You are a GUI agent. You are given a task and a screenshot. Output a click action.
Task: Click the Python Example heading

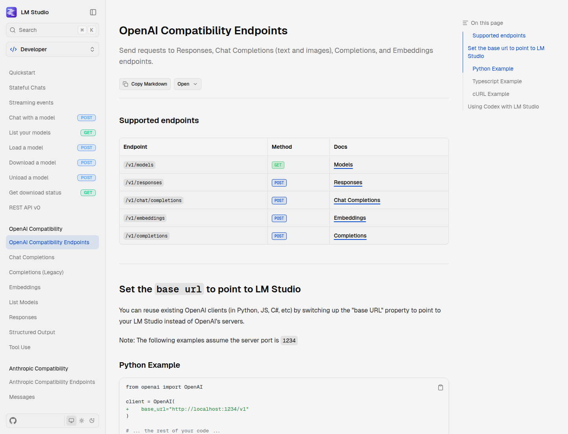149,365
